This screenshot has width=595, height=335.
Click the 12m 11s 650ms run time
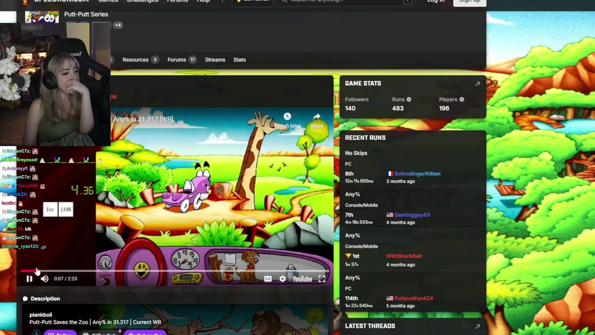click(359, 181)
